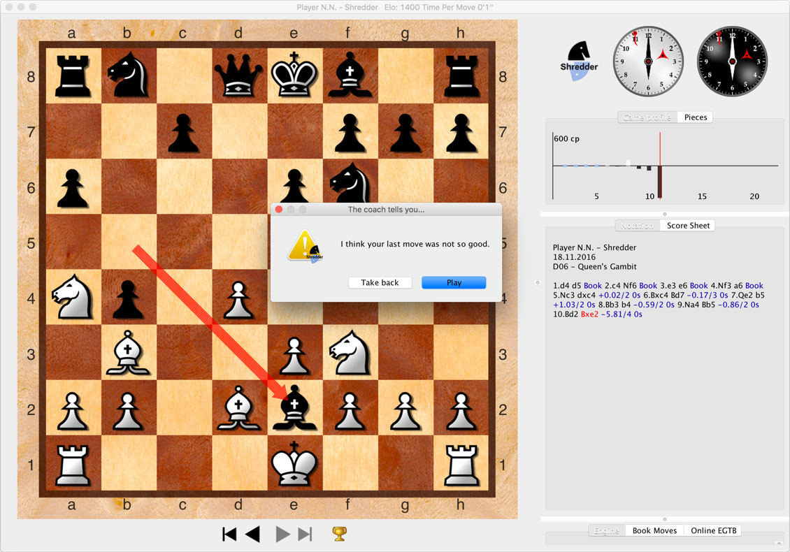Select the black bishop on e2
Screen dimensions: 790x552
pos(295,409)
